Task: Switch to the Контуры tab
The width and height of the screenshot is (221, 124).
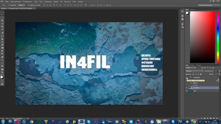Action: point(199,65)
